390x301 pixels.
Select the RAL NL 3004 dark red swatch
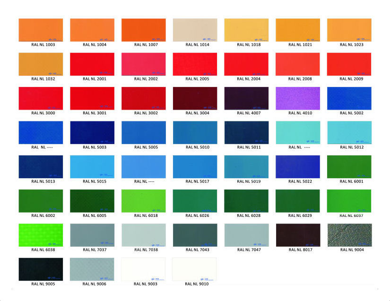point(195,98)
